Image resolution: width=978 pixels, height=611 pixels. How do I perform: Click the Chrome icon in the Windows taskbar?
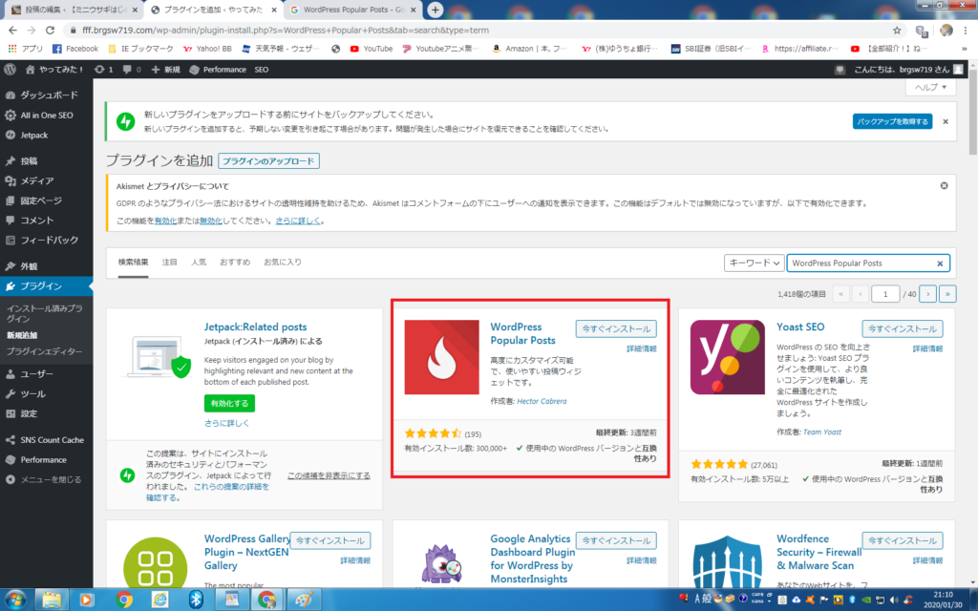tap(124, 599)
